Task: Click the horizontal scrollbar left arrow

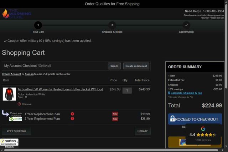Action: tap(1, 150)
